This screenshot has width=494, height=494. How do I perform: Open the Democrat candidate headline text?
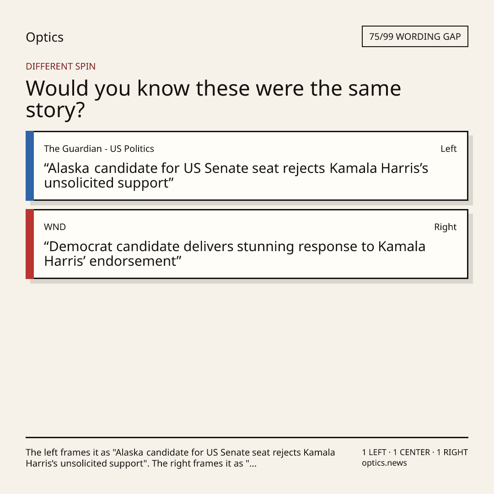pos(235,253)
